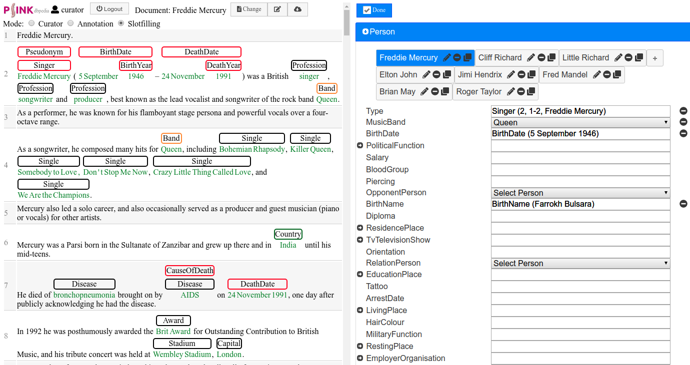Open the OpponentPerson Select Person dropdown
The image size is (690, 365).
[580, 193]
